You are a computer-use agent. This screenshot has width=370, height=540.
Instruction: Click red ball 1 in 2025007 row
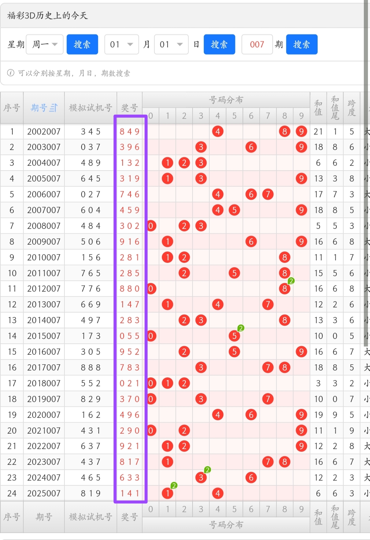tap(168, 493)
